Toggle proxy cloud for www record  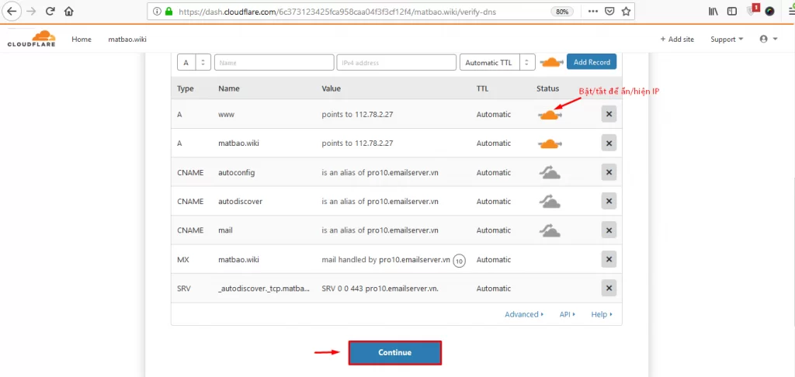[549, 115]
